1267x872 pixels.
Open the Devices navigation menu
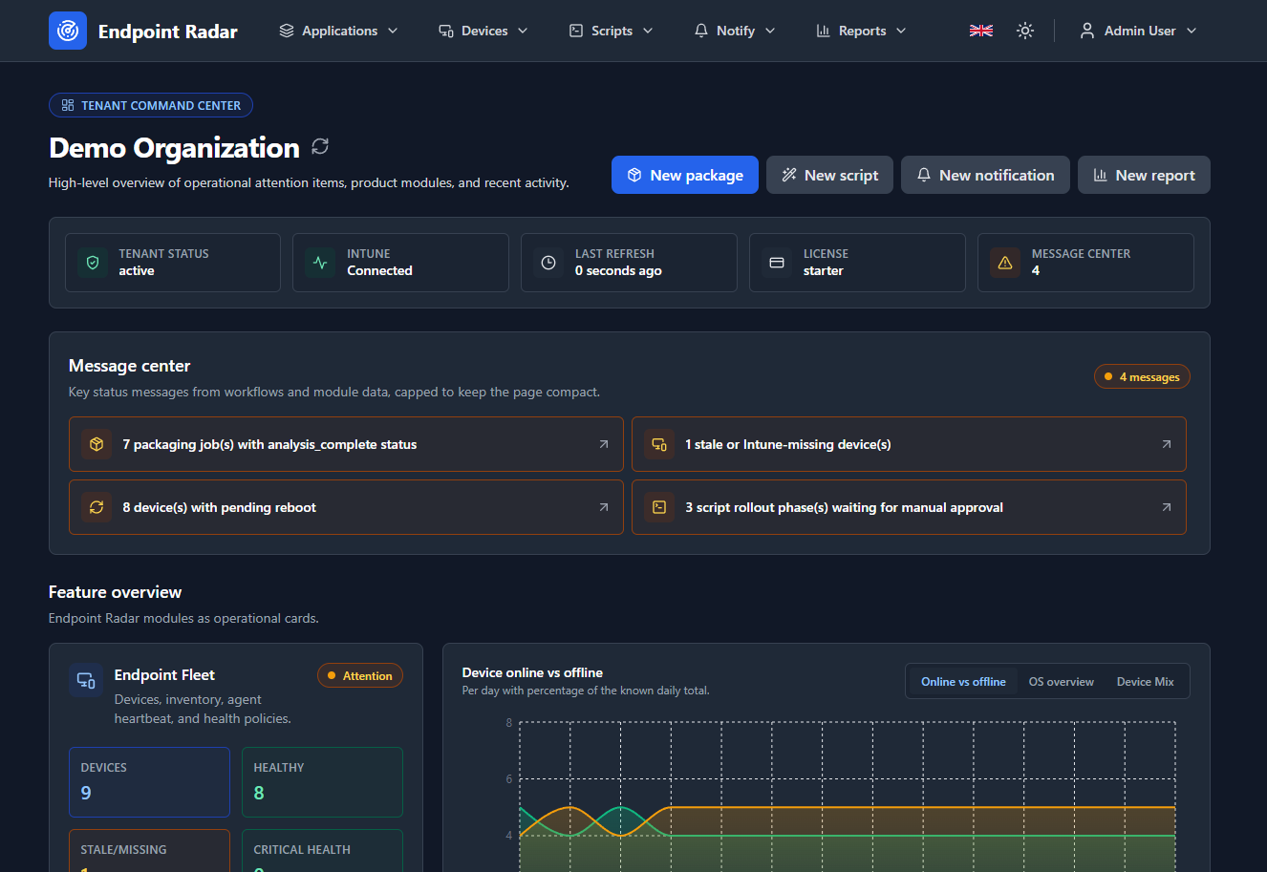point(483,31)
